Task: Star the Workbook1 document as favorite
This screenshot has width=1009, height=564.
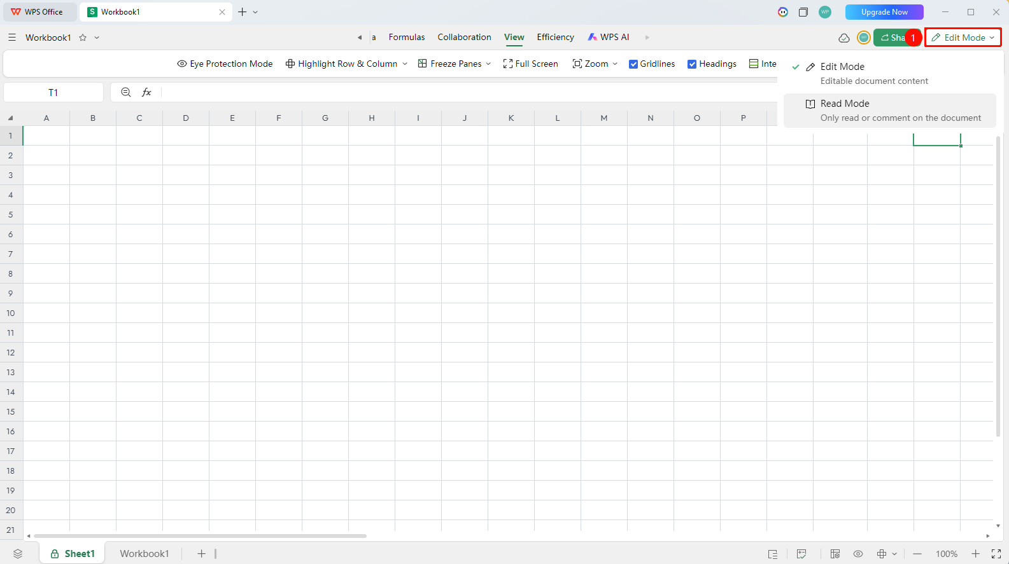Action: click(83, 38)
